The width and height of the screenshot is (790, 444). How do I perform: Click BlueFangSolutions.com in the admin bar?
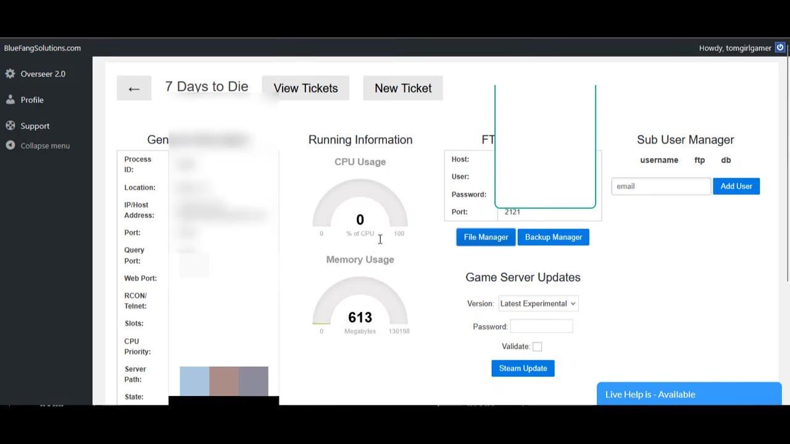(43, 48)
